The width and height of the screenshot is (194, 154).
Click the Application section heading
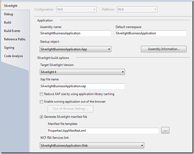(x=45, y=20)
